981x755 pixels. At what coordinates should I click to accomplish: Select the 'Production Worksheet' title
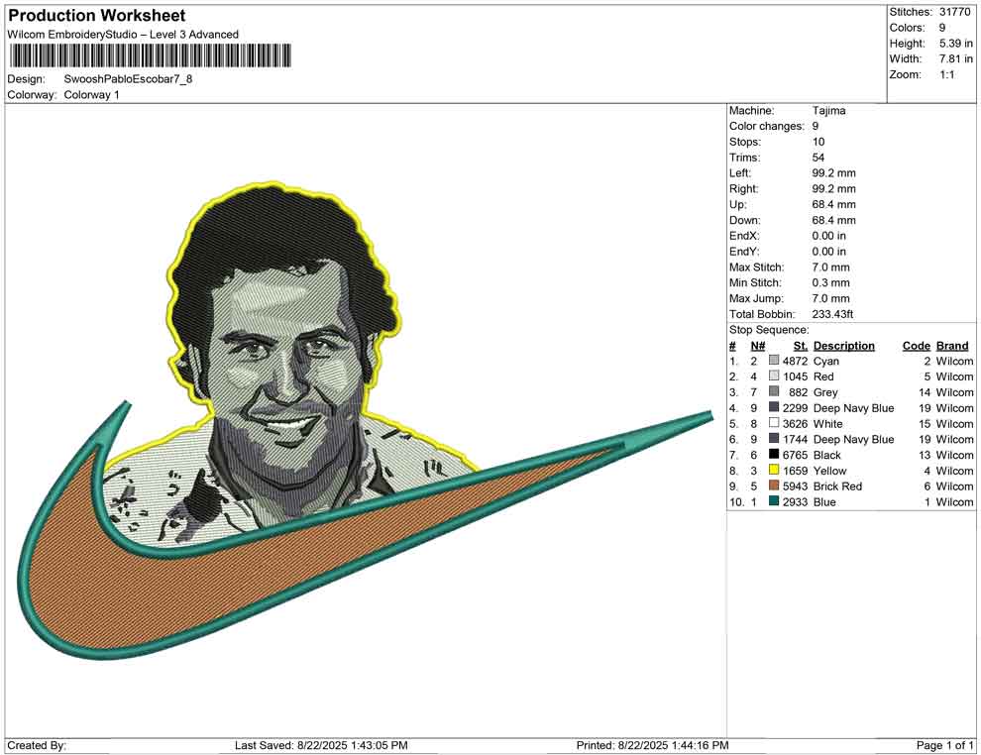(x=97, y=16)
